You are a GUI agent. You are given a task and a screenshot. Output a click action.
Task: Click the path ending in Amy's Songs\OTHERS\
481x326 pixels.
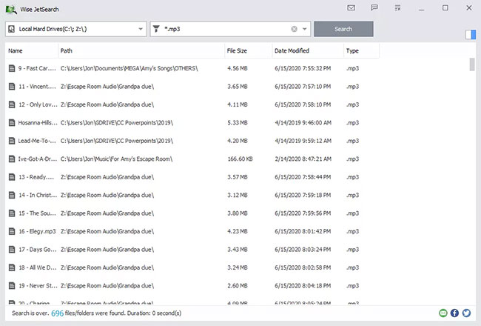pos(129,68)
